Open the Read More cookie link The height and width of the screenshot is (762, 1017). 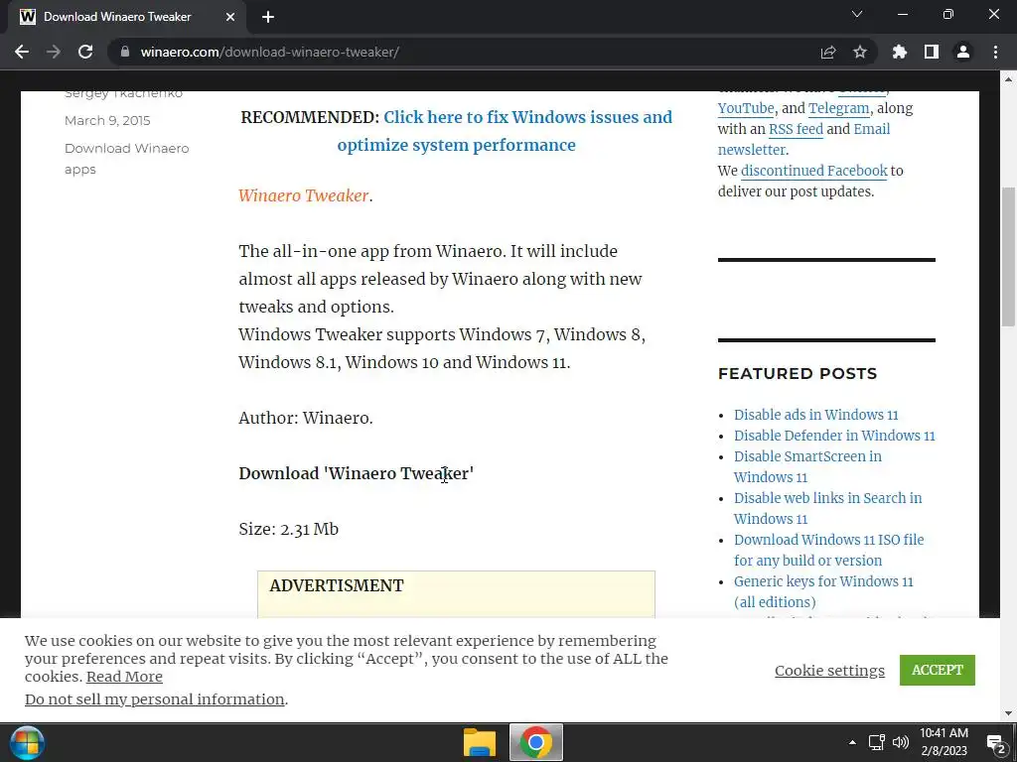click(124, 677)
